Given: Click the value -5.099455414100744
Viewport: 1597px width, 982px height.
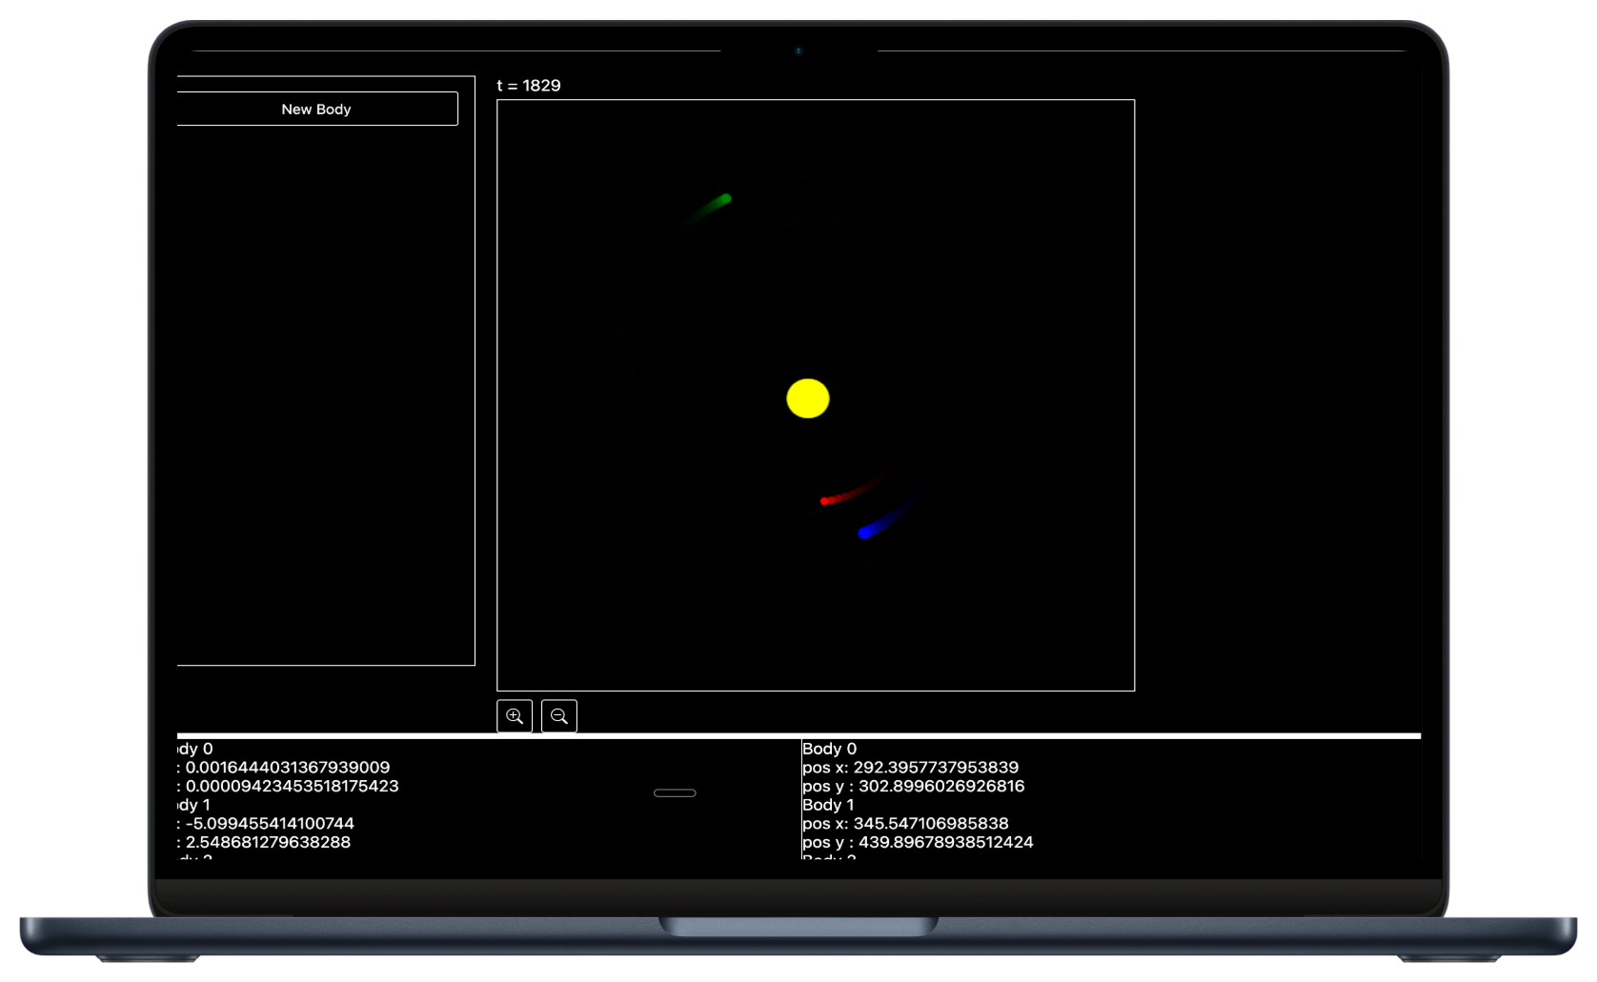Looking at the screenshot, I should tap(270, 824).
